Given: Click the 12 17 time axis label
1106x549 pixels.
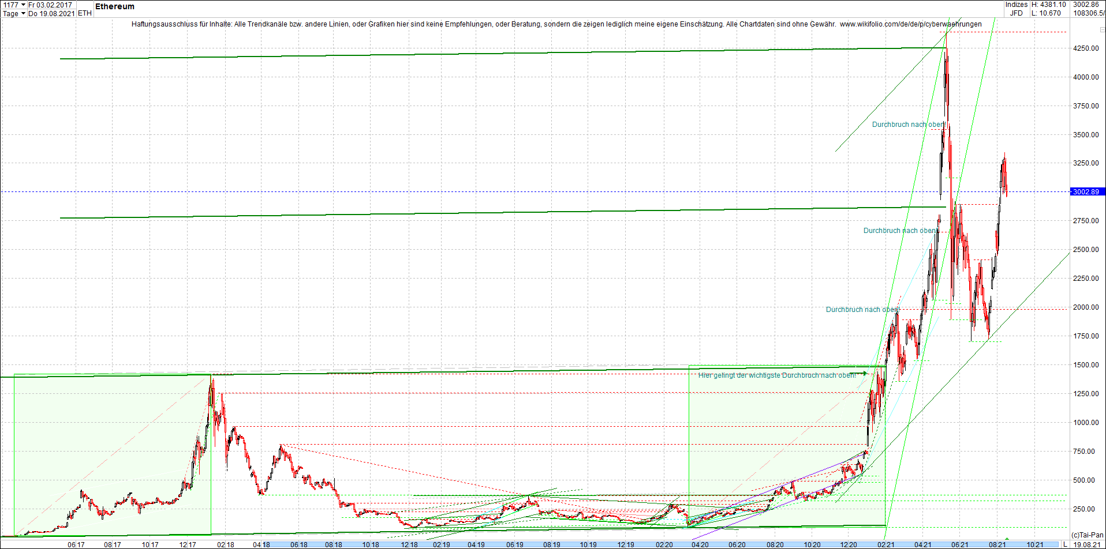Looking at the screenshot, I should click(188, 544).
